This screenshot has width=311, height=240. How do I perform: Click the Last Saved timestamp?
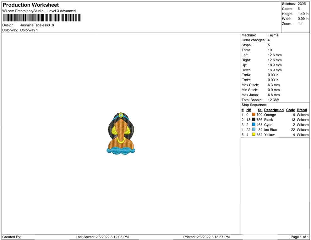tap(102, 237)
